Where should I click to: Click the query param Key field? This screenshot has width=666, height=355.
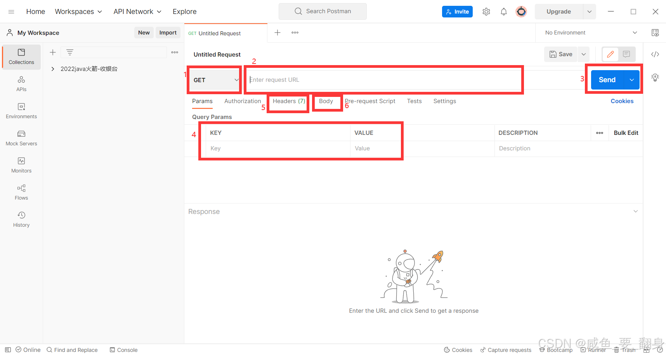[x=278, y=148]
